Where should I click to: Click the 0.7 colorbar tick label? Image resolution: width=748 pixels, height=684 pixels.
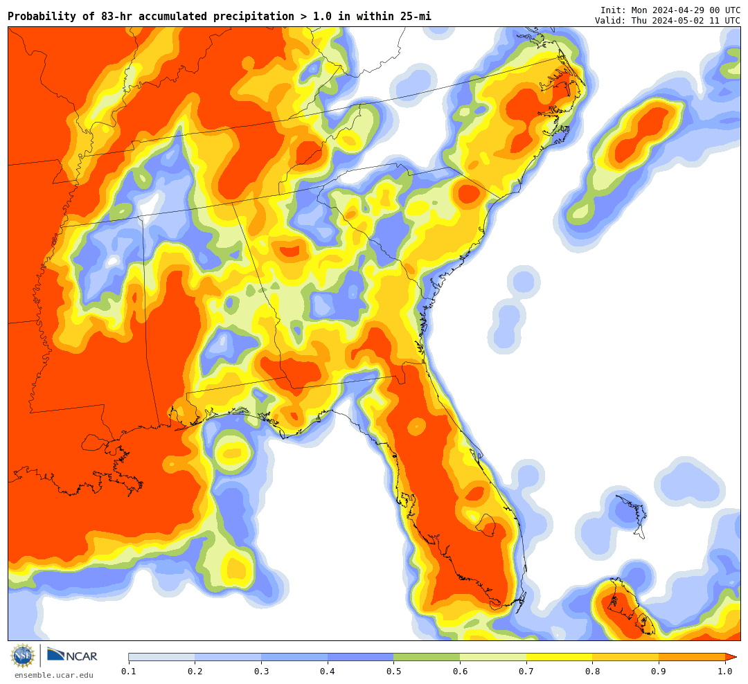526,672
